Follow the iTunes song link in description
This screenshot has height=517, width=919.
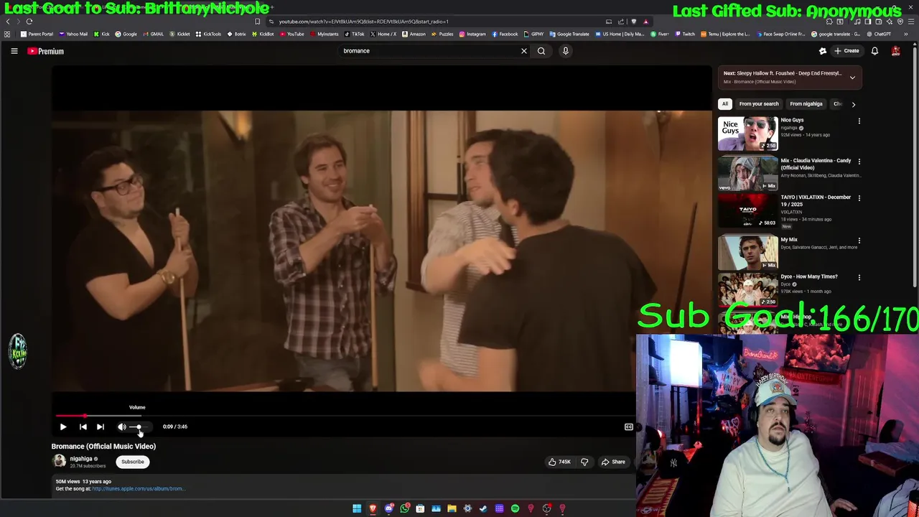point(138,489)
